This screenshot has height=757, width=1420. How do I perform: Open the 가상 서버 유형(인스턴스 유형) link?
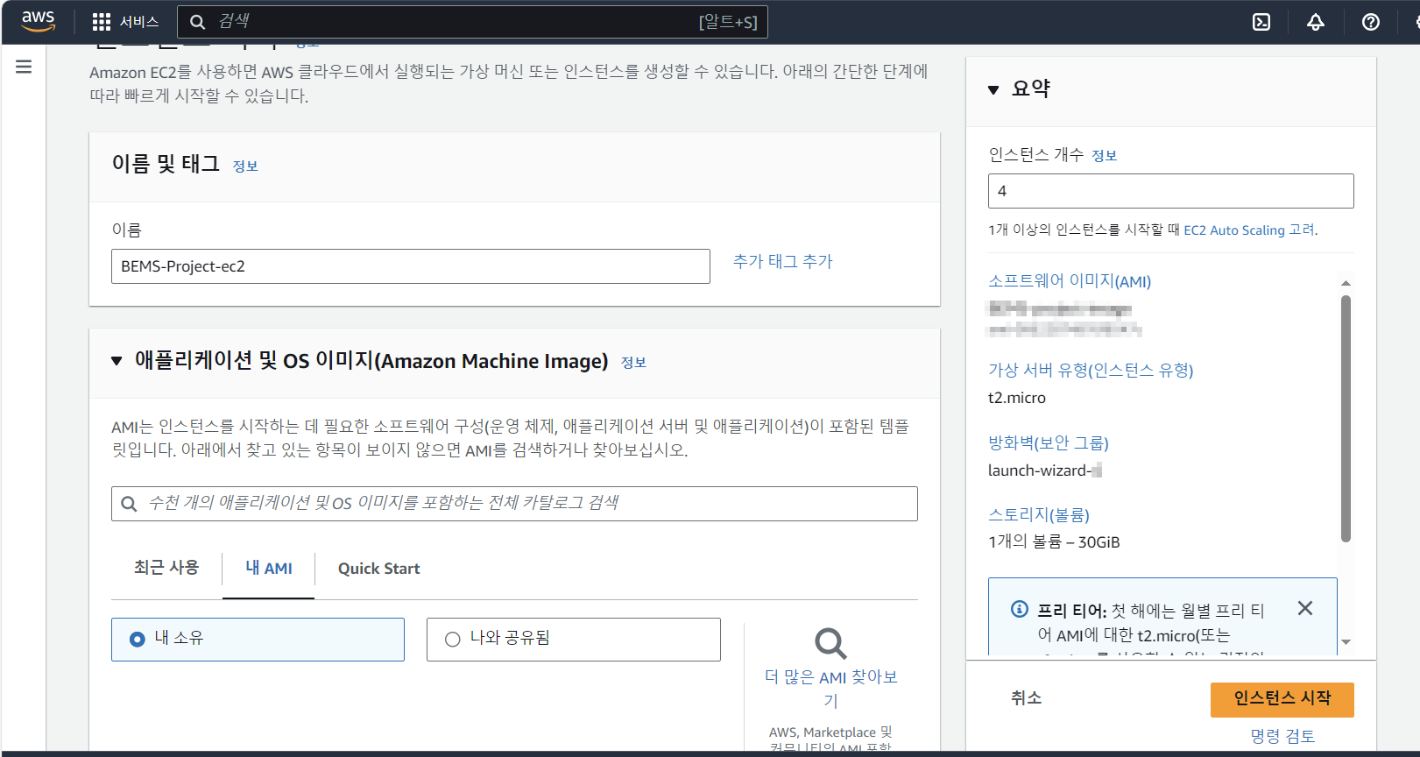point(1091,370)
